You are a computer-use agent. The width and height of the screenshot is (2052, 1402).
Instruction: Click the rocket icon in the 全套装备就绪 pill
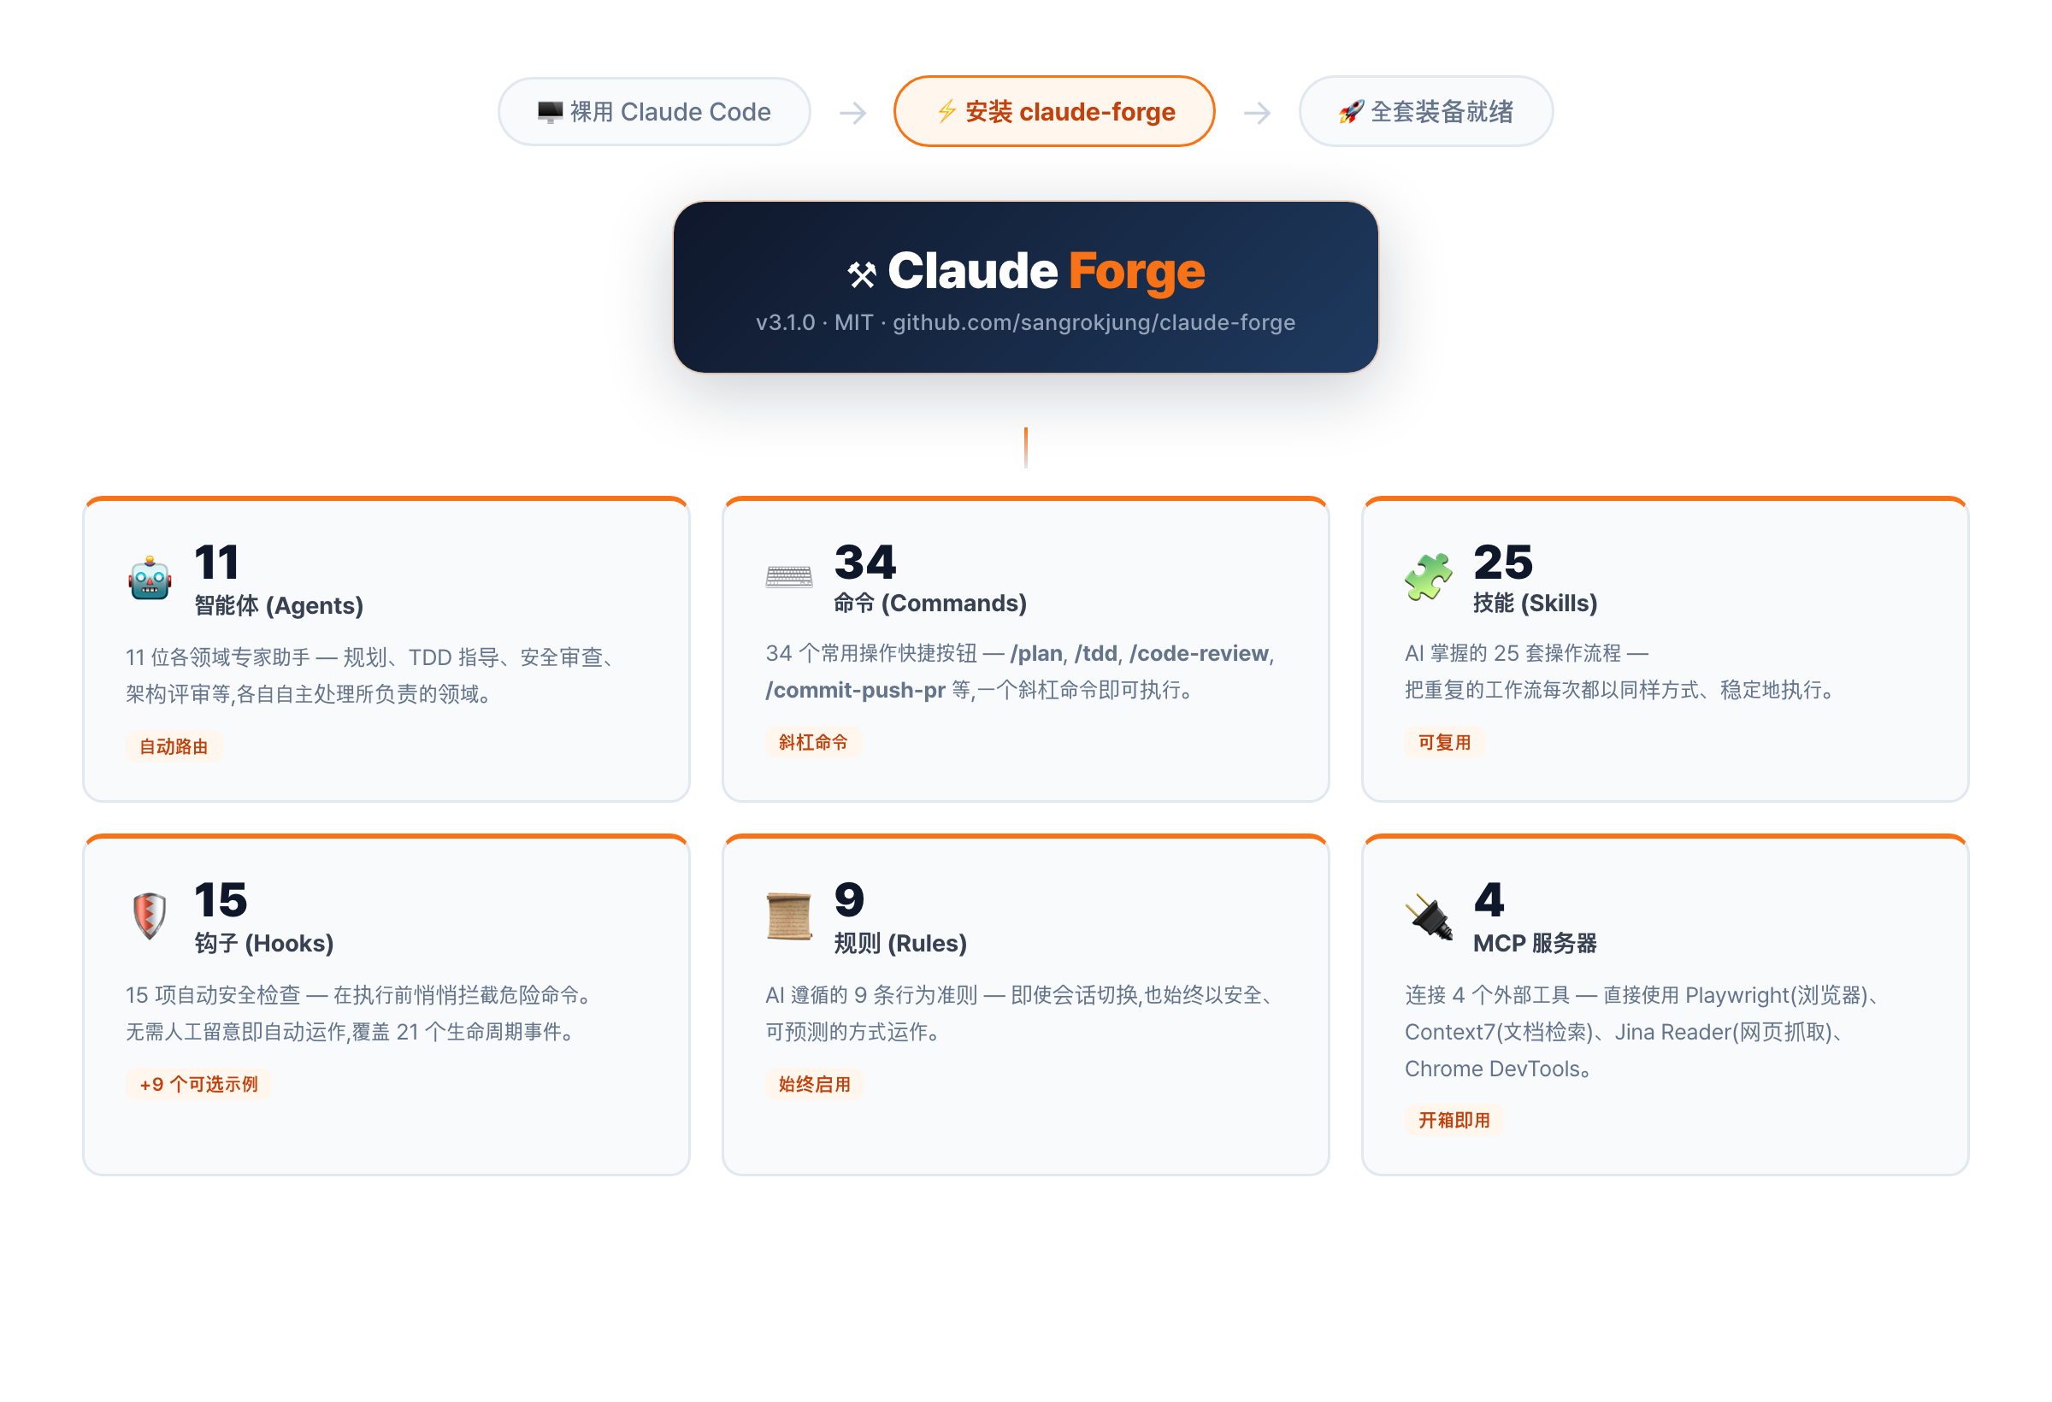1351,112
